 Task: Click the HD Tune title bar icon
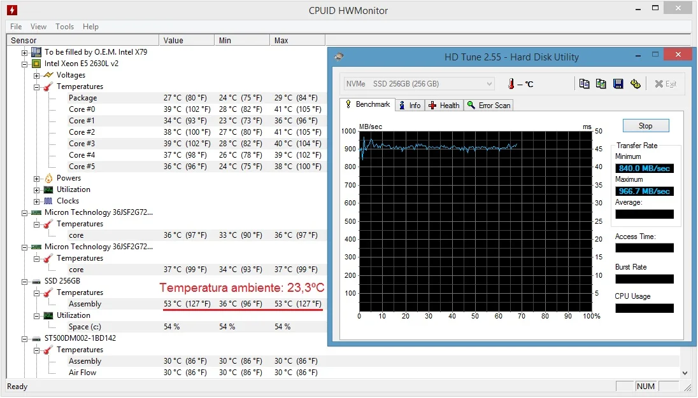(x=339, y=57)
